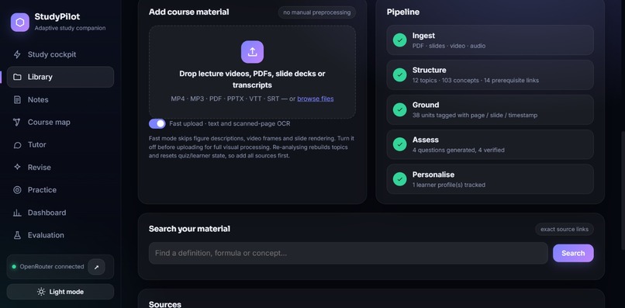Viewport: 625px width, 308px height.
Task: Click the Ingest pipeline step title
Action: tap(423, 36)
